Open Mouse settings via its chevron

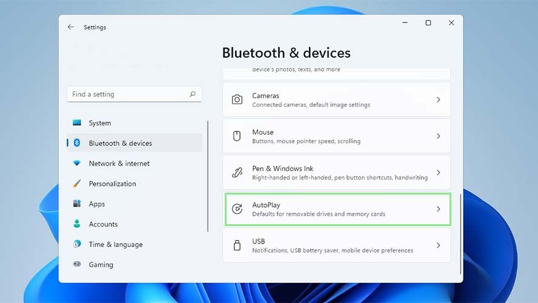click(438, 136)
